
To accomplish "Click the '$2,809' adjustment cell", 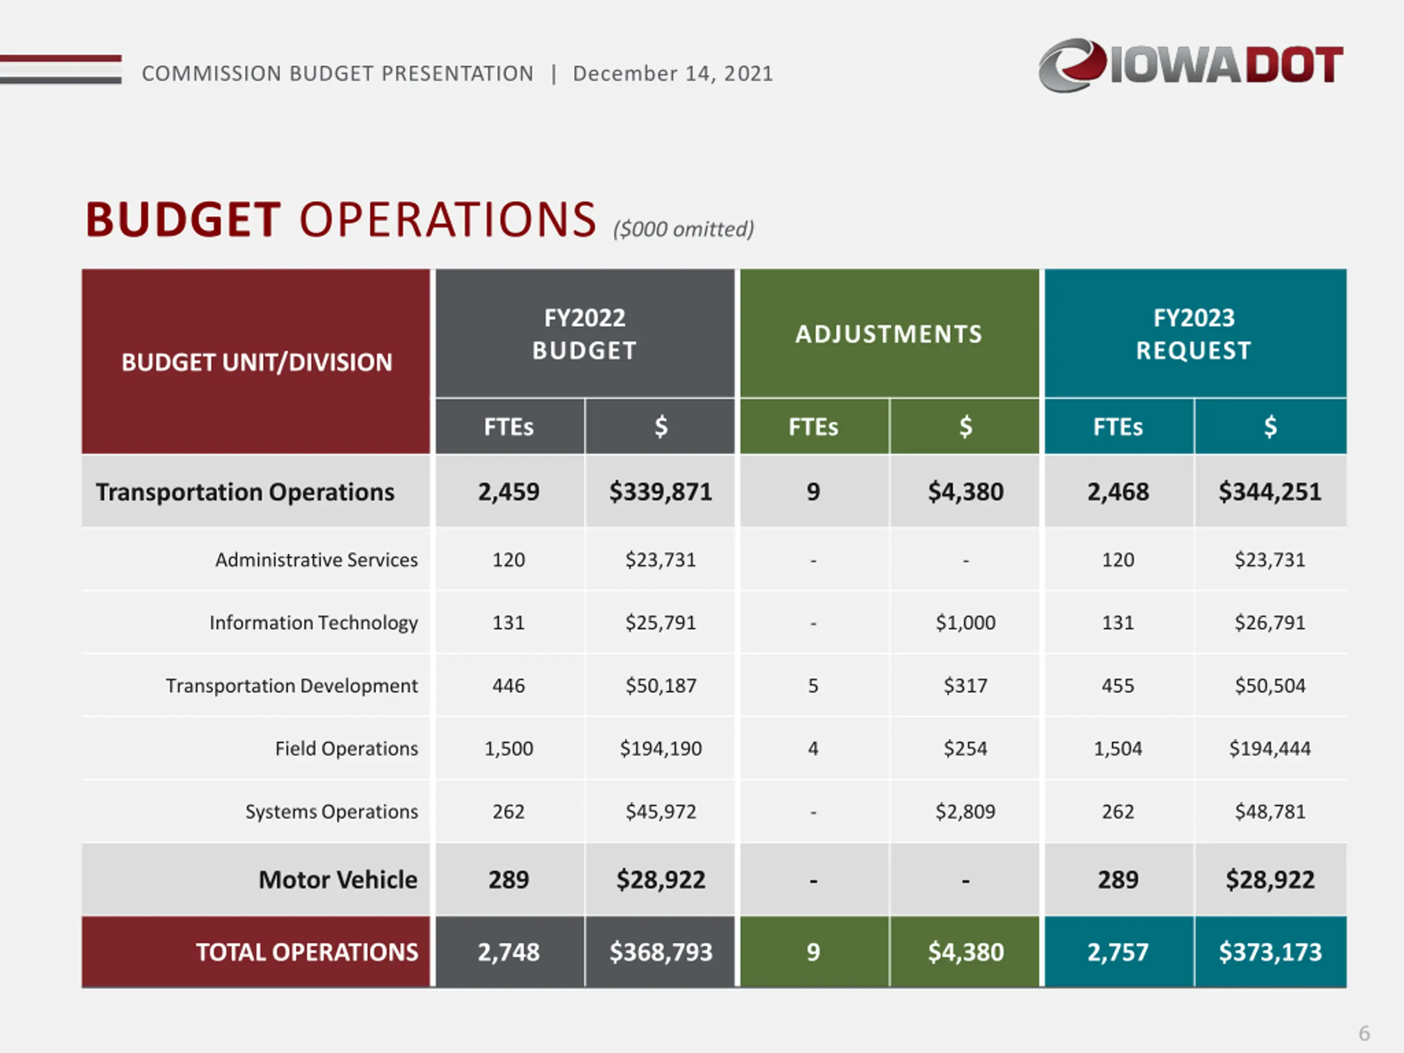I will coord(965,811).
